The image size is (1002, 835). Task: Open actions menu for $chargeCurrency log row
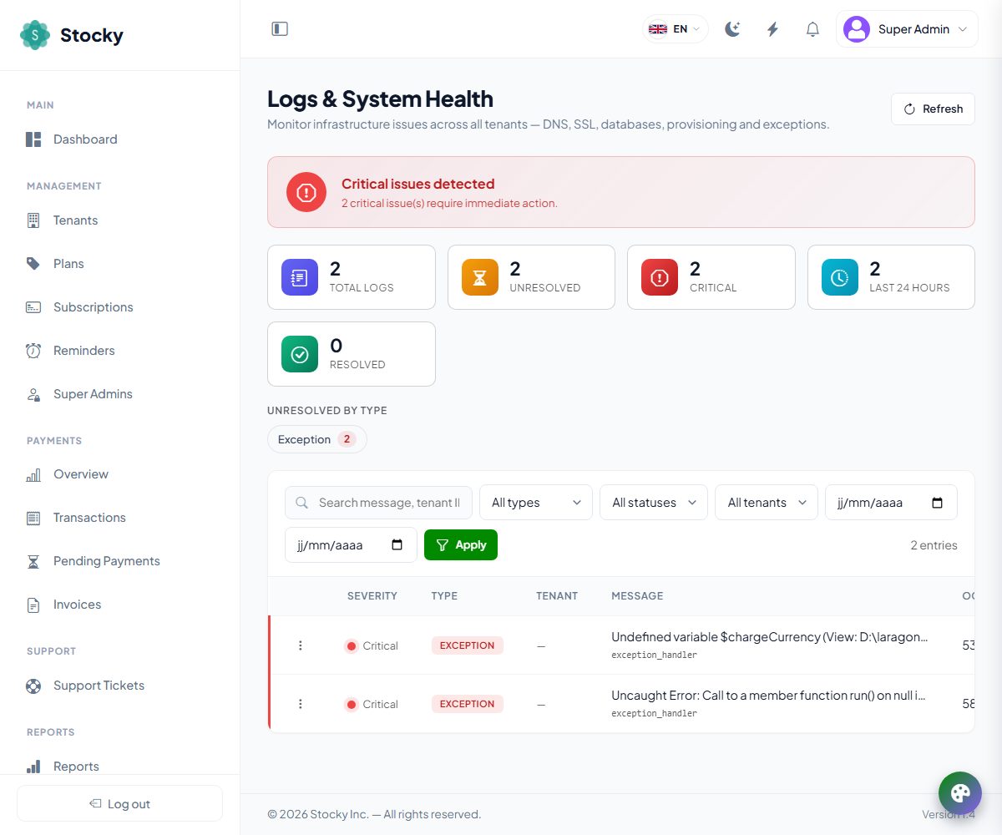click(x=301, y=645)
